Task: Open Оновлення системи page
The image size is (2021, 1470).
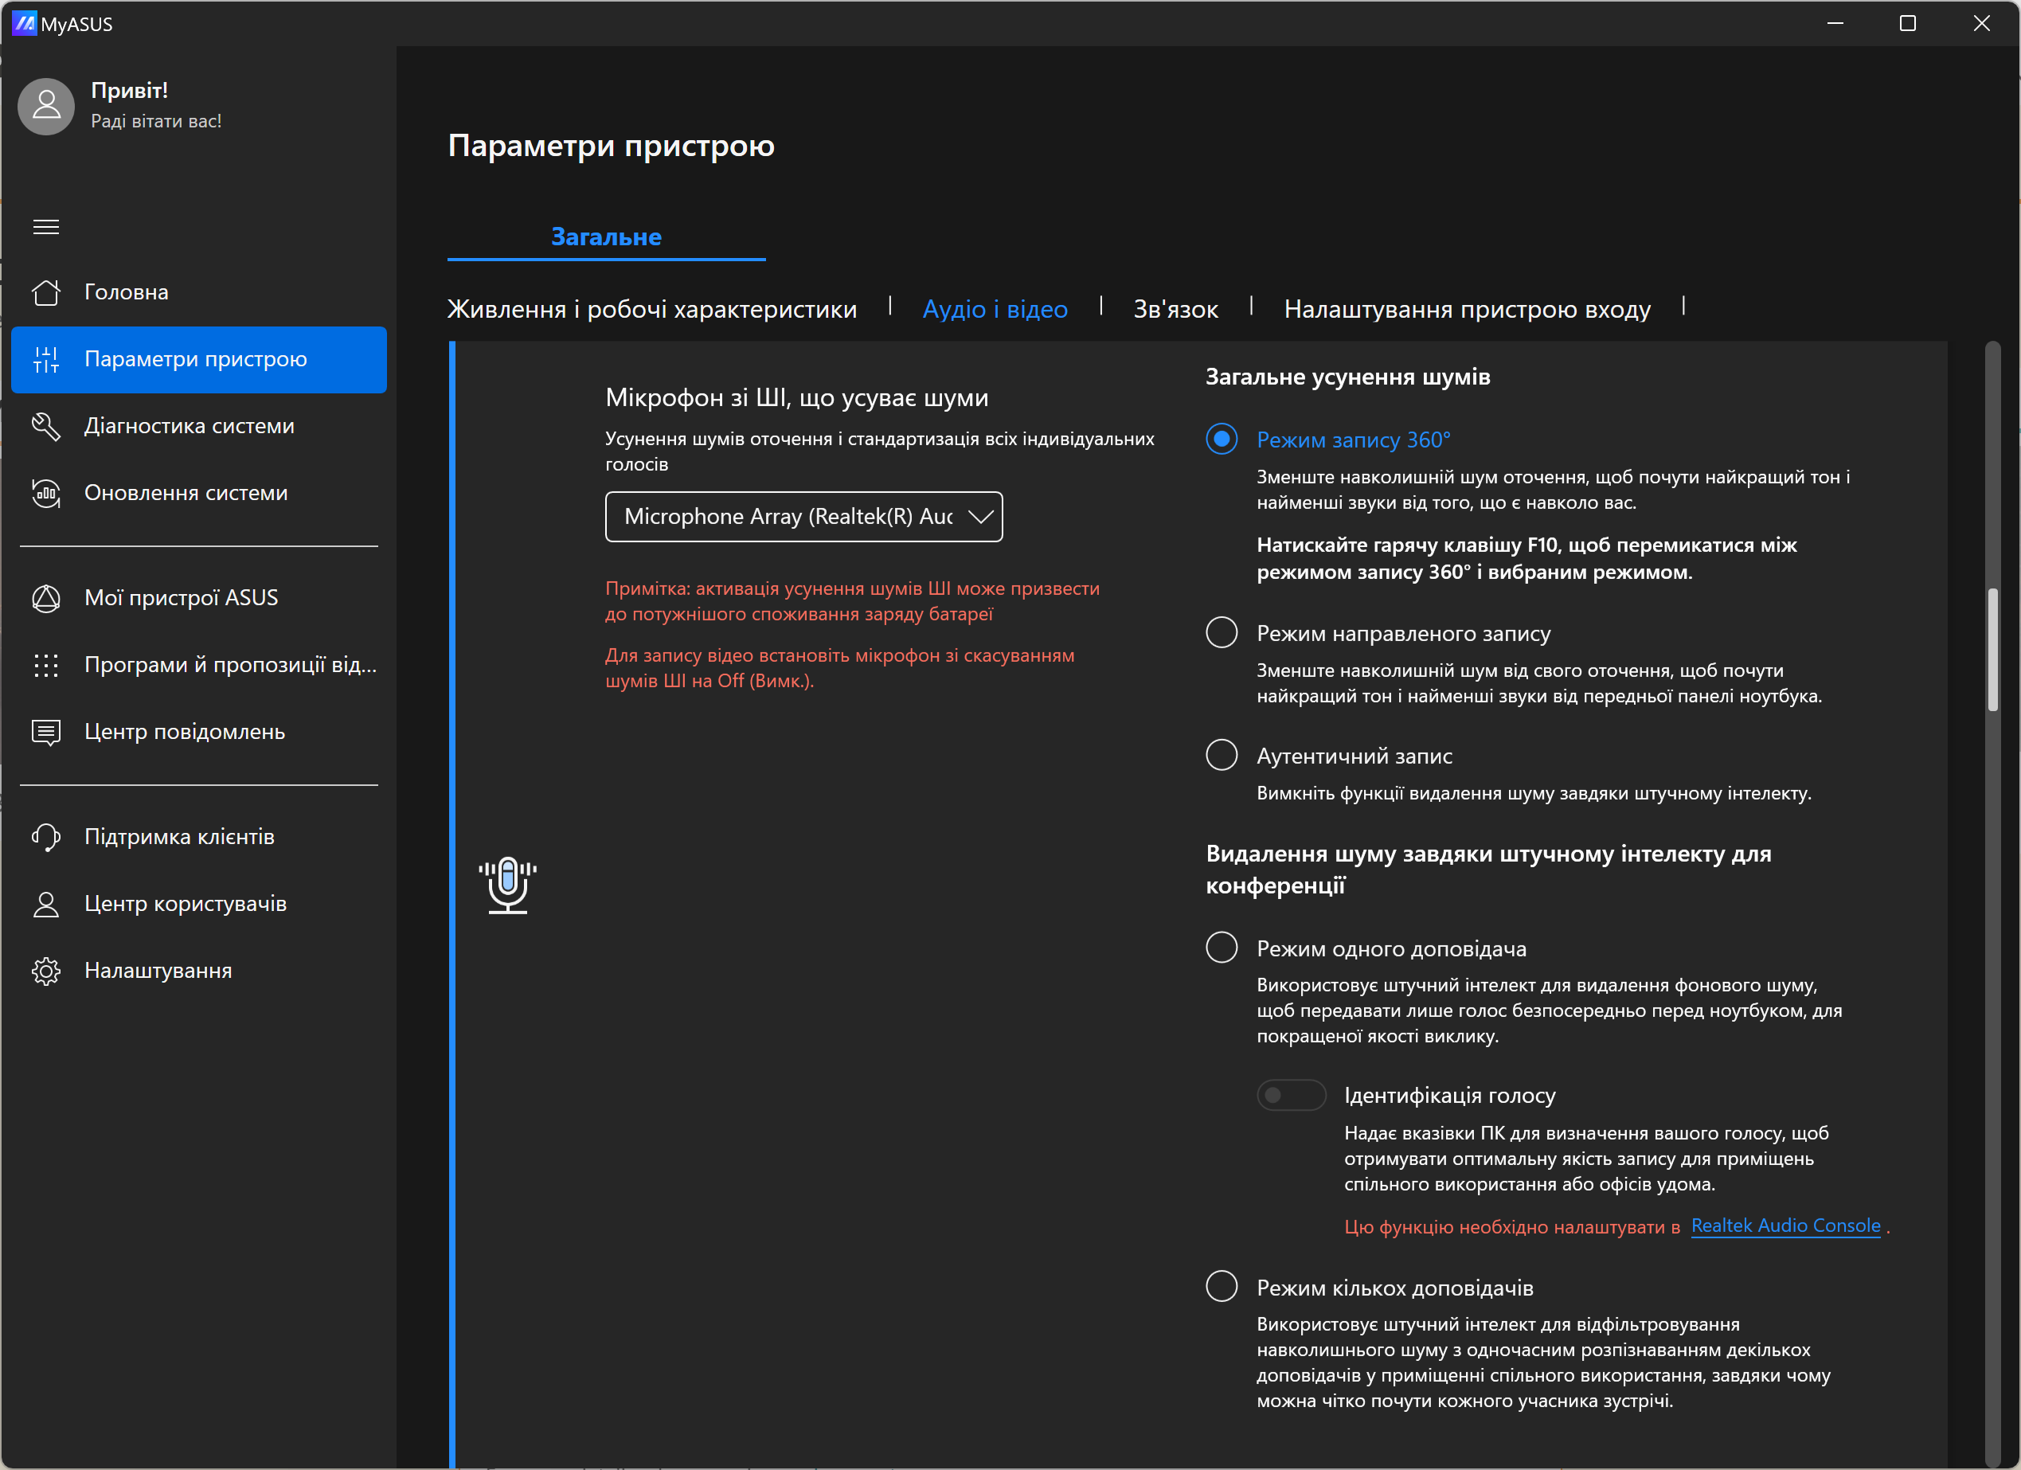Action: pyautogui.click(x=199, y=493)
